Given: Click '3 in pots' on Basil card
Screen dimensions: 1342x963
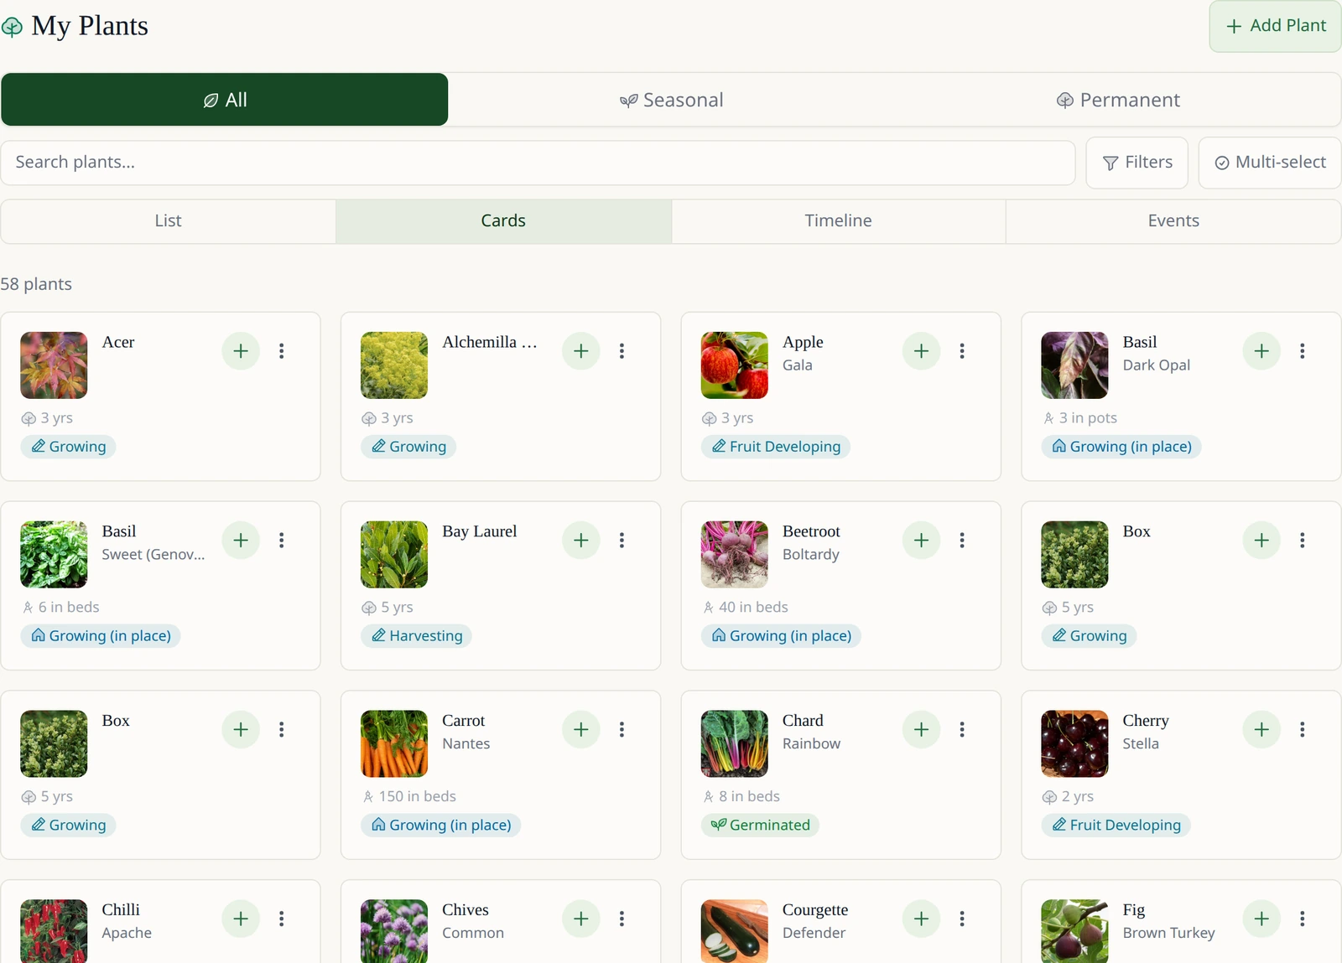Looking at the screenshot, I should 1088,418.
